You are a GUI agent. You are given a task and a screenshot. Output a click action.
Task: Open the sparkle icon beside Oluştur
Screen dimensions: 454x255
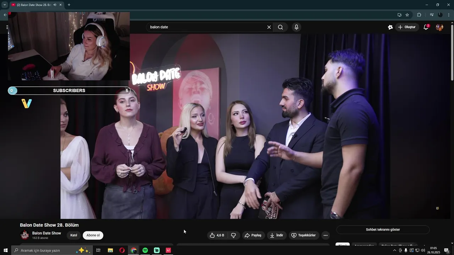390,27
